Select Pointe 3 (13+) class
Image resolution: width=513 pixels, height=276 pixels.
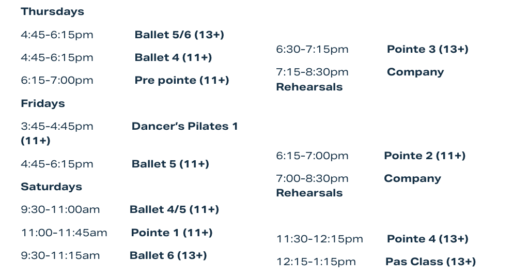point(428,49)
